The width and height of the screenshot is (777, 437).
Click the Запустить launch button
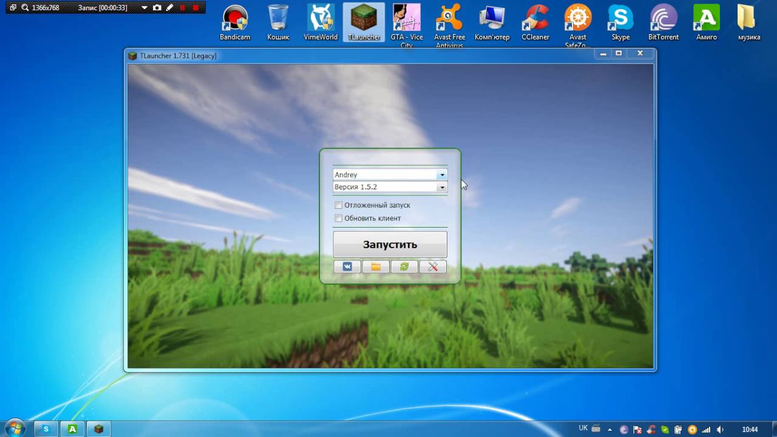(x=390, y=245)
